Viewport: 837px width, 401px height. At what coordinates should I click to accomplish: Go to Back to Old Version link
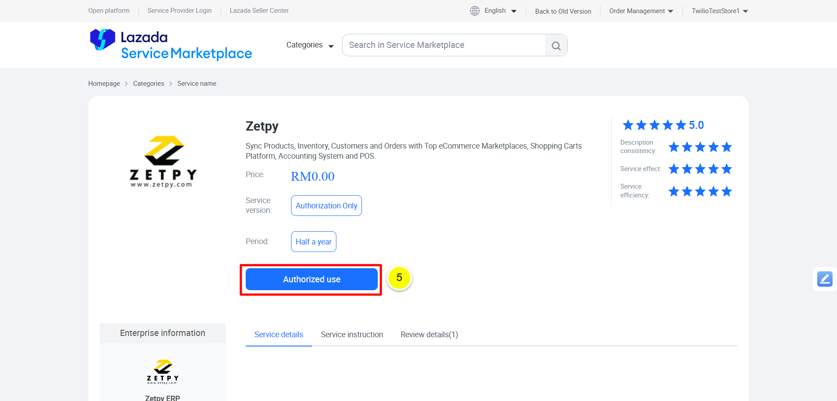(563, 11)
